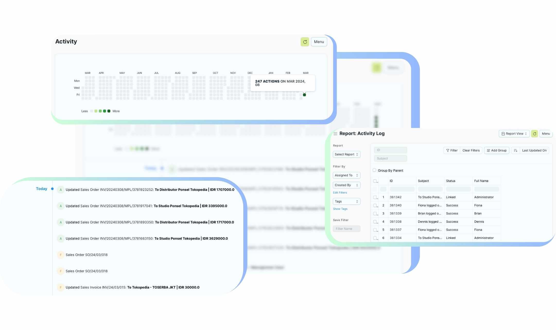Click the Edit Filters link
Image resolution: width=556 pixels, height=330 pixels.
pyautogui.click(x=340, y=193)
